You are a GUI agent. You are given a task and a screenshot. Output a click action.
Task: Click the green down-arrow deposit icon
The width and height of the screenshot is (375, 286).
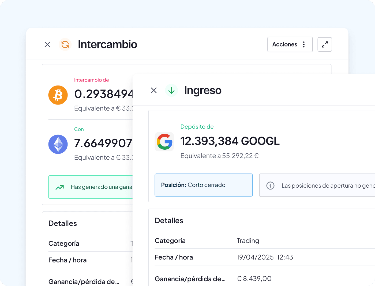pyautogui.click(x=171, y=90)
